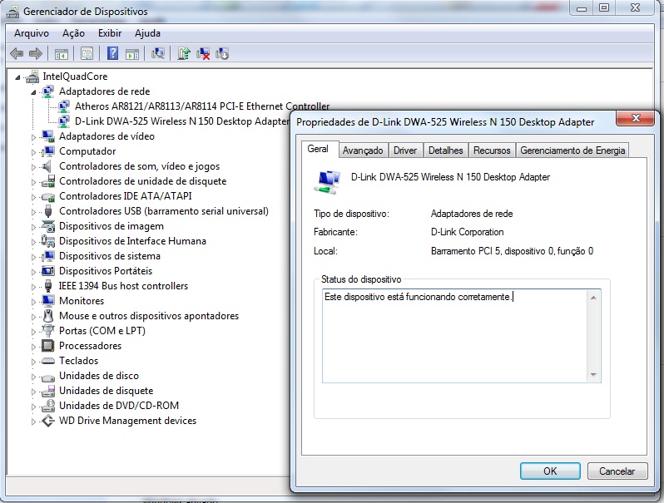
Task: Select D-Link DWA-525 Wireless N 150 tree item
Action: pyautogui.click(x=182, y=121)
